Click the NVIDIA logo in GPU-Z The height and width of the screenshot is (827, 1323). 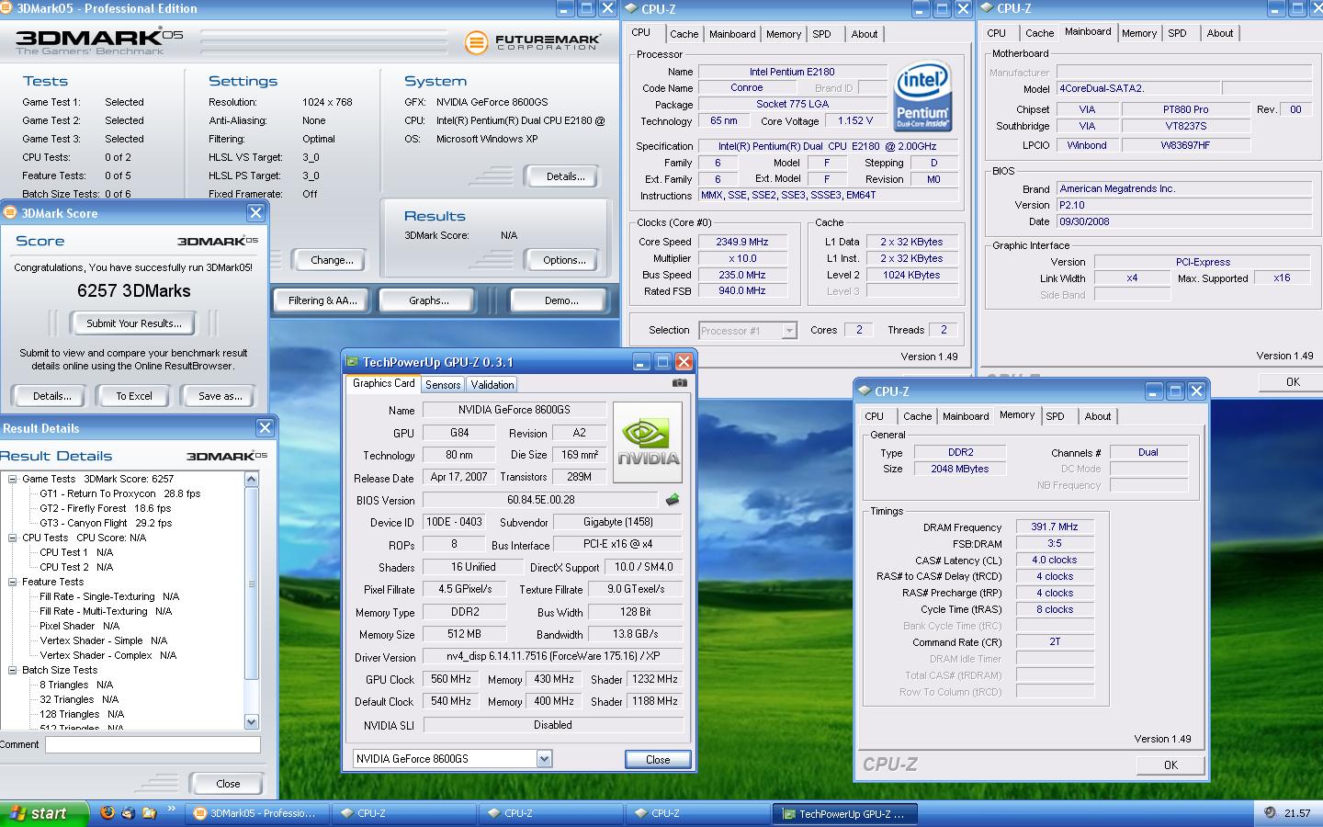648,442
